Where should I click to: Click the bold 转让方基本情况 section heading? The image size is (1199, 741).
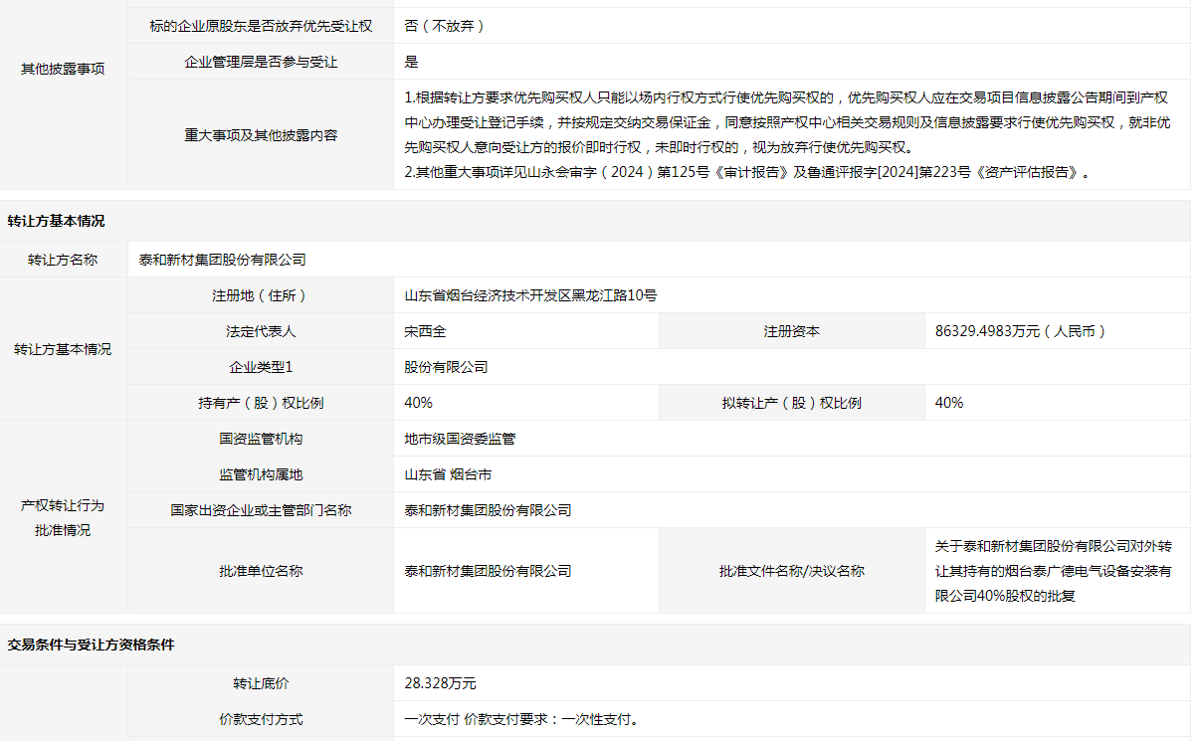[x=56, y=221]
